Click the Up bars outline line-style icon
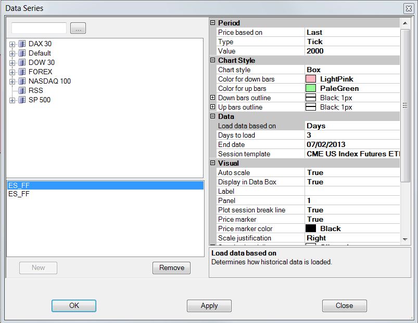This screenshot has width=418, height=323. coord(311,107)
